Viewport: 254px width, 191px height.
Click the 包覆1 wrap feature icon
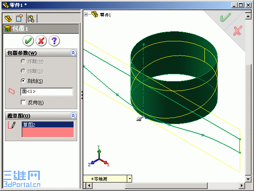pyautogui.click(x=8, y=29)
